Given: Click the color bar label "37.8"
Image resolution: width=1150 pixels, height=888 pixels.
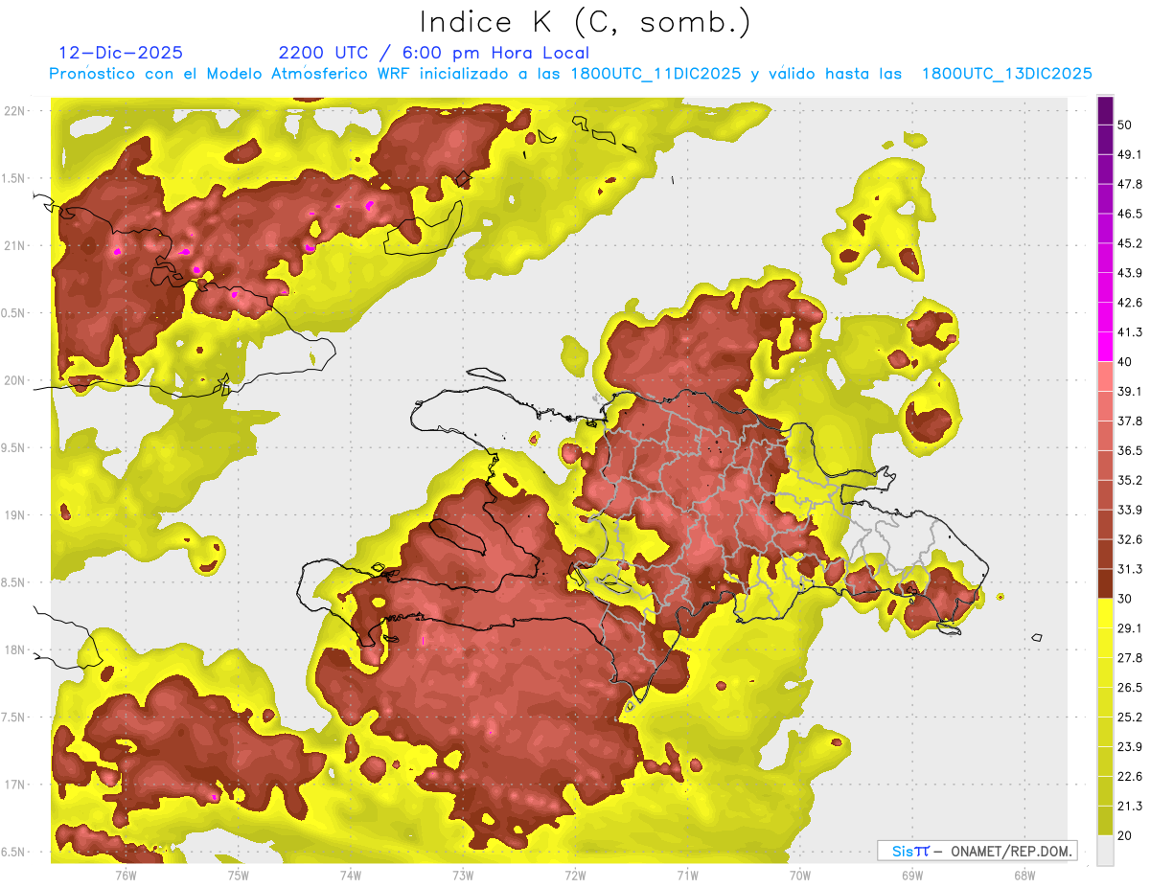Looking at the screenshot, I should click(1130, 421).
